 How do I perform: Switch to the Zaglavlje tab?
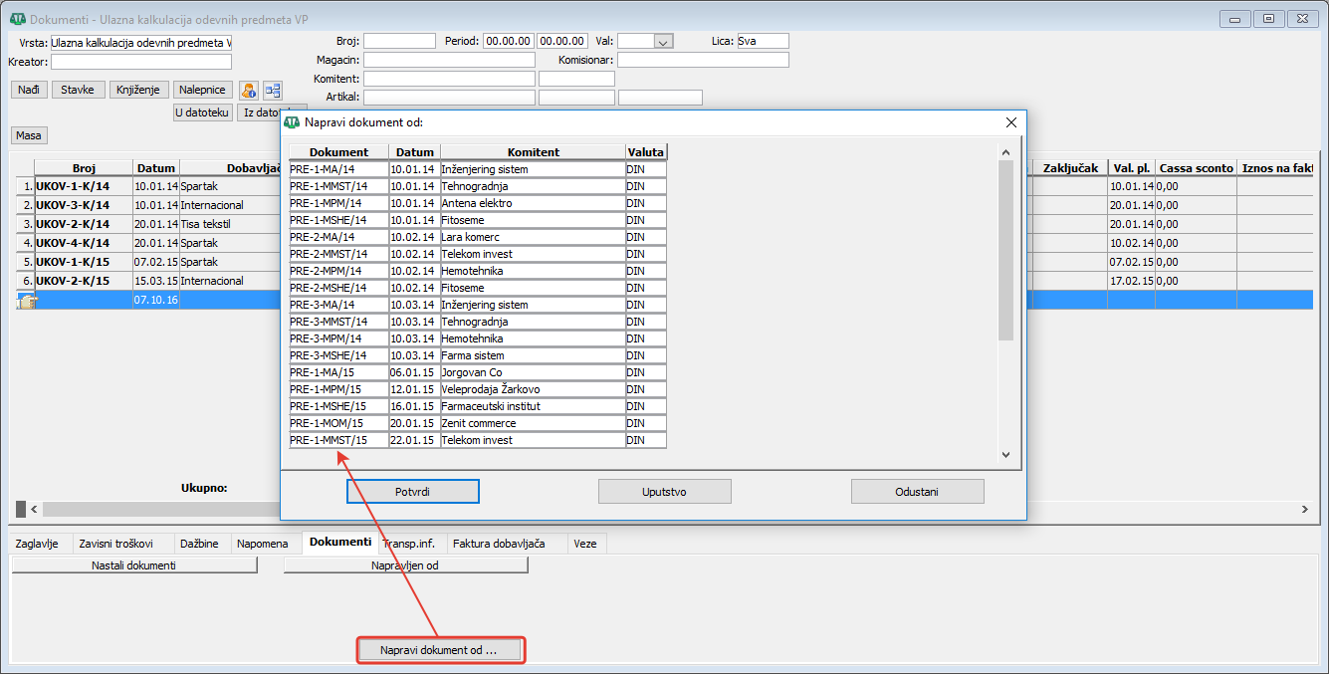coord(38,544)
